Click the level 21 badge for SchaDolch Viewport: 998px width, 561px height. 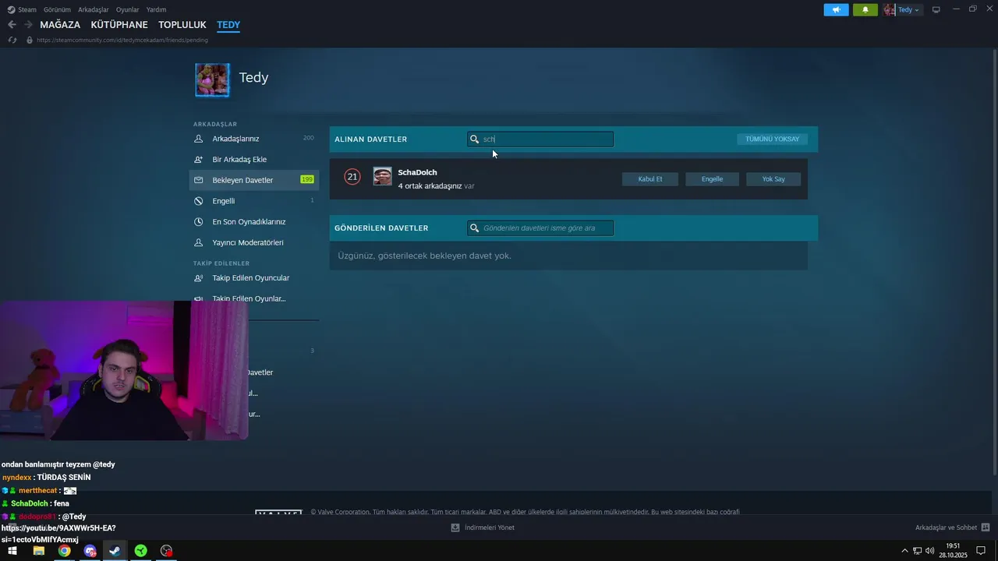pyautogui.click(x=352, y=177)
